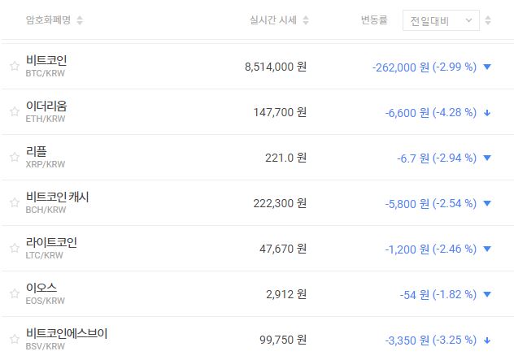Click the 실시간 시세 column header
514x360 pixels.
[x=272, y=20]
